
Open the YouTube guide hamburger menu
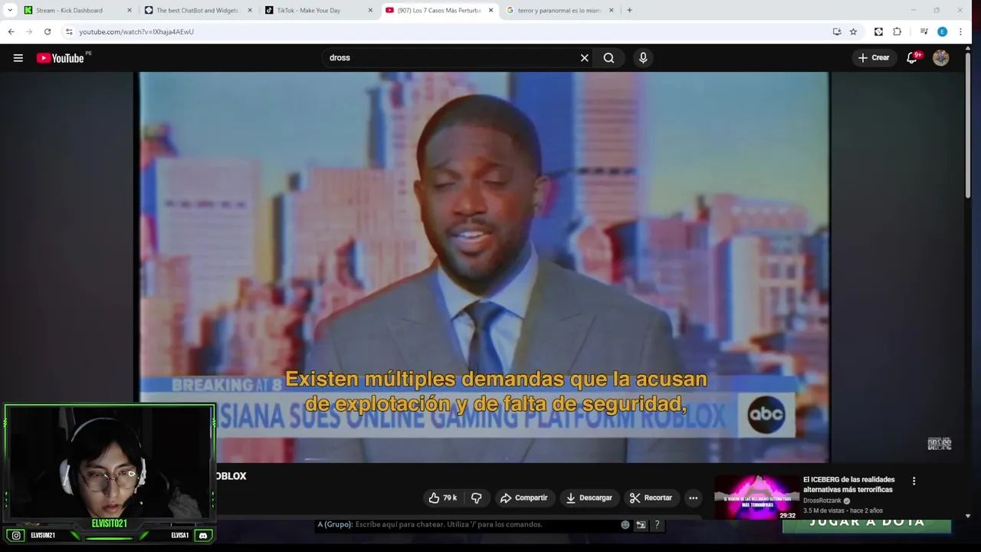[x=18, y=58]
